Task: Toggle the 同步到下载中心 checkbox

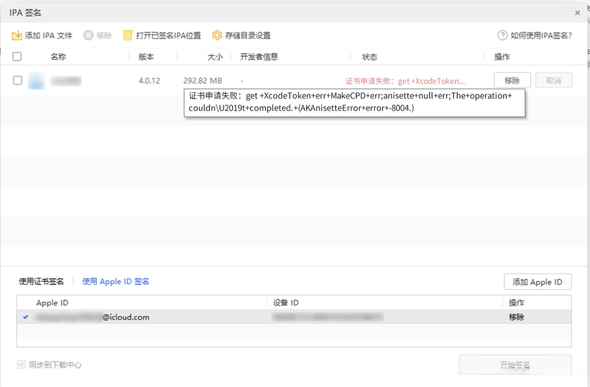Action: coord(21,365)
